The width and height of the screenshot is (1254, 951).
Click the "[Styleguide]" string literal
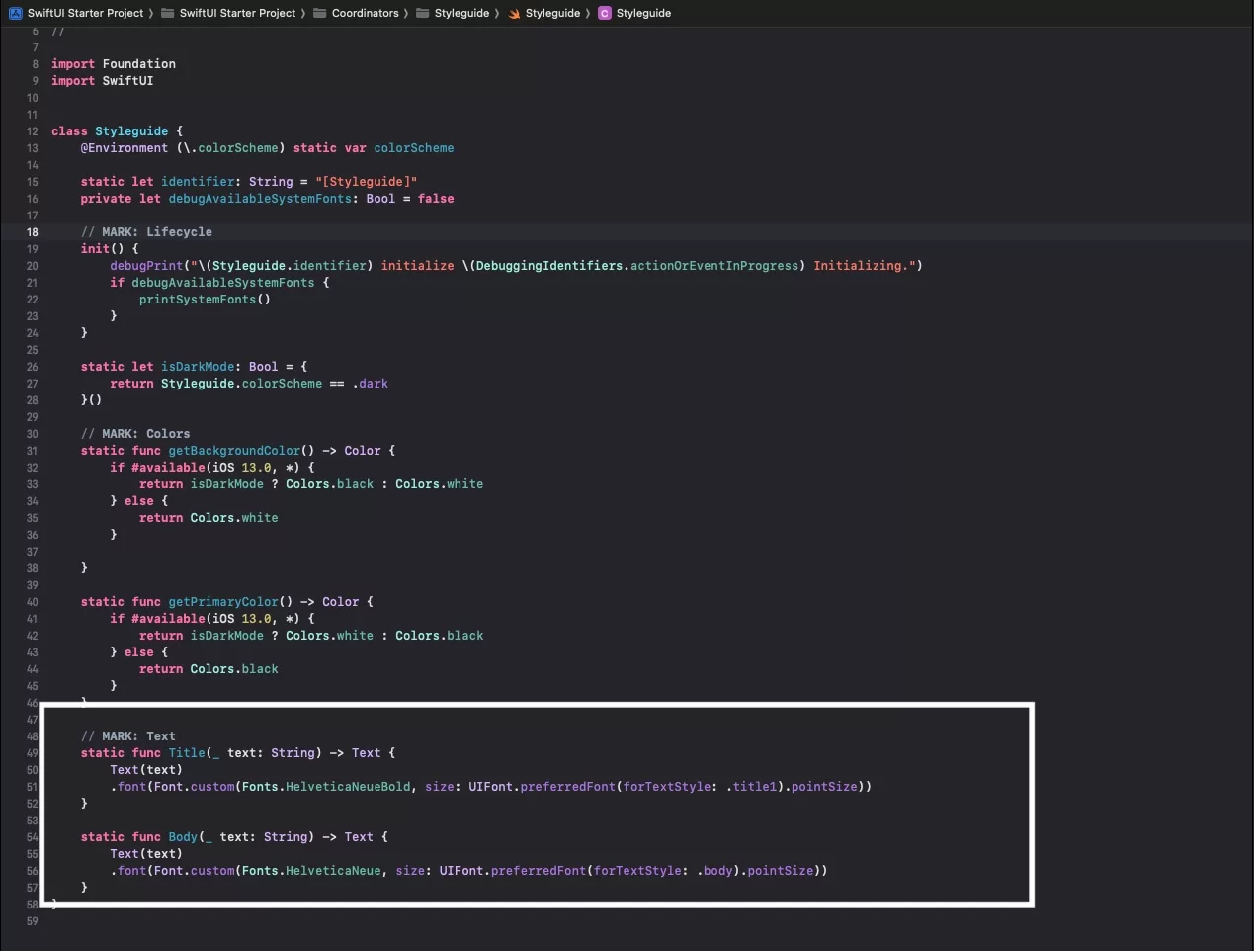(367, 182)
